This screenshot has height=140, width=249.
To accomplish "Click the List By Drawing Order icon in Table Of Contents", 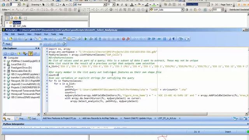I will (x=7, y=18).
